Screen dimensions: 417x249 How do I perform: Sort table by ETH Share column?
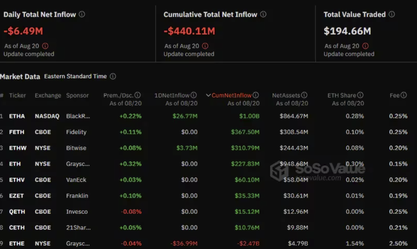pos(342,95)
